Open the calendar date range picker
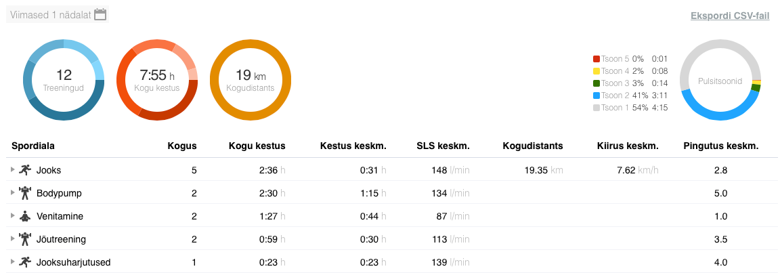Screen dimensions: 780x273 100,14
